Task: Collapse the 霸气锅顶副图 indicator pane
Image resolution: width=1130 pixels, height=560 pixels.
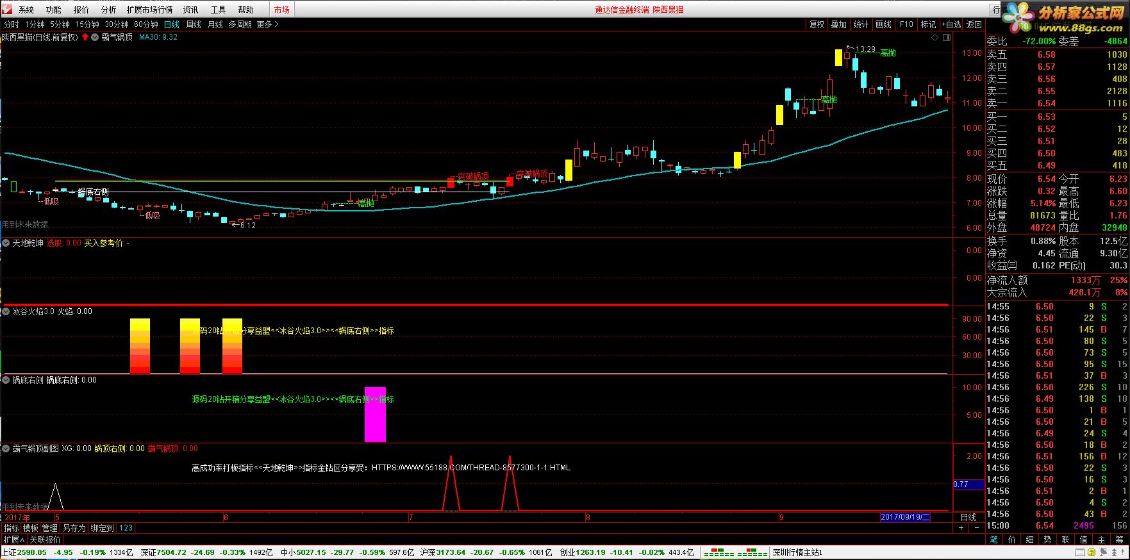Action: [6, 449]
